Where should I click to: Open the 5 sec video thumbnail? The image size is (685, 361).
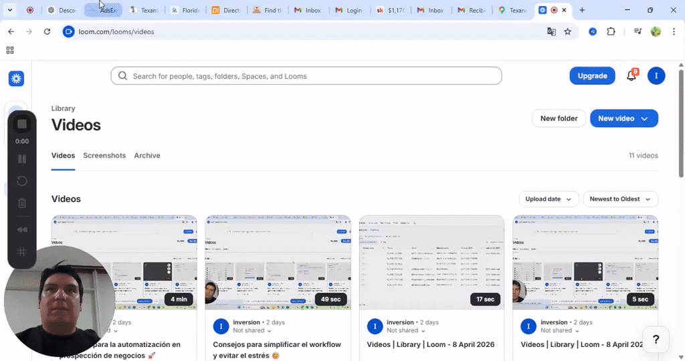(585, 262)
